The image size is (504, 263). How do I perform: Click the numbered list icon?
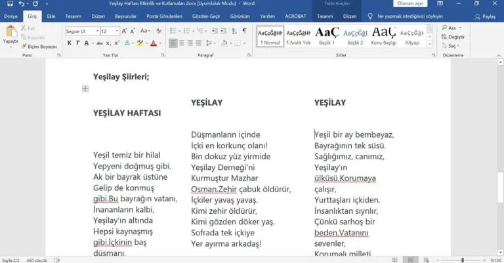(186, 31)
